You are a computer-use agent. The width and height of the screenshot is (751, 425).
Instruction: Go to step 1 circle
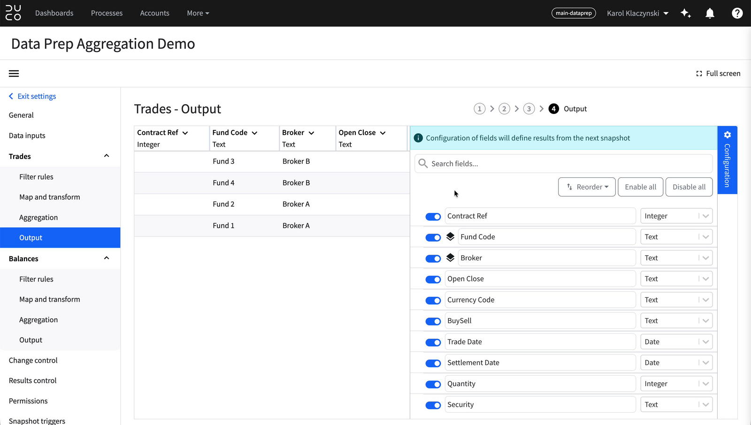pos(479,109)
